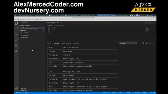
Task: Click 'Spaces: 2' indentation in status bar
Action: click(114, 93)
